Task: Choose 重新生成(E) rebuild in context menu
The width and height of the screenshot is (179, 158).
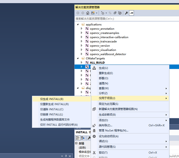Action: (130, 73)
